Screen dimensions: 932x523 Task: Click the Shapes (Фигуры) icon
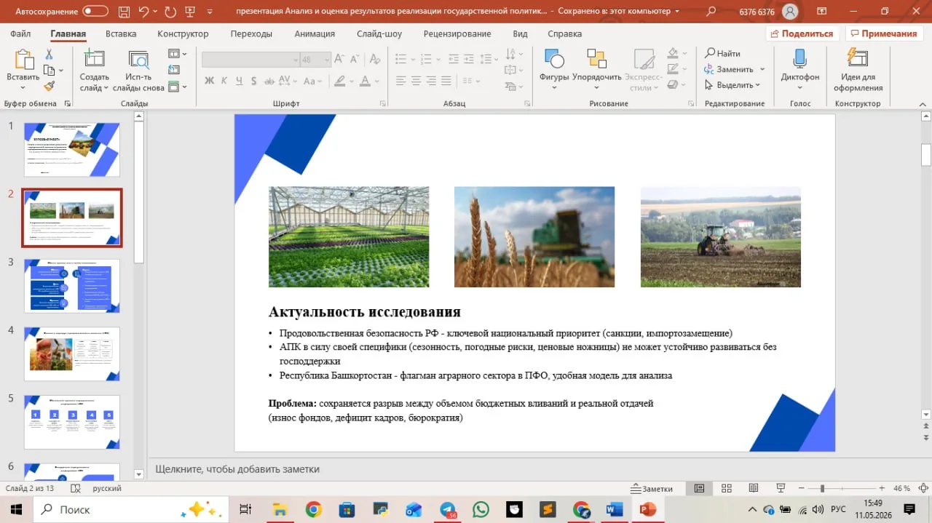tap(553, 59)
